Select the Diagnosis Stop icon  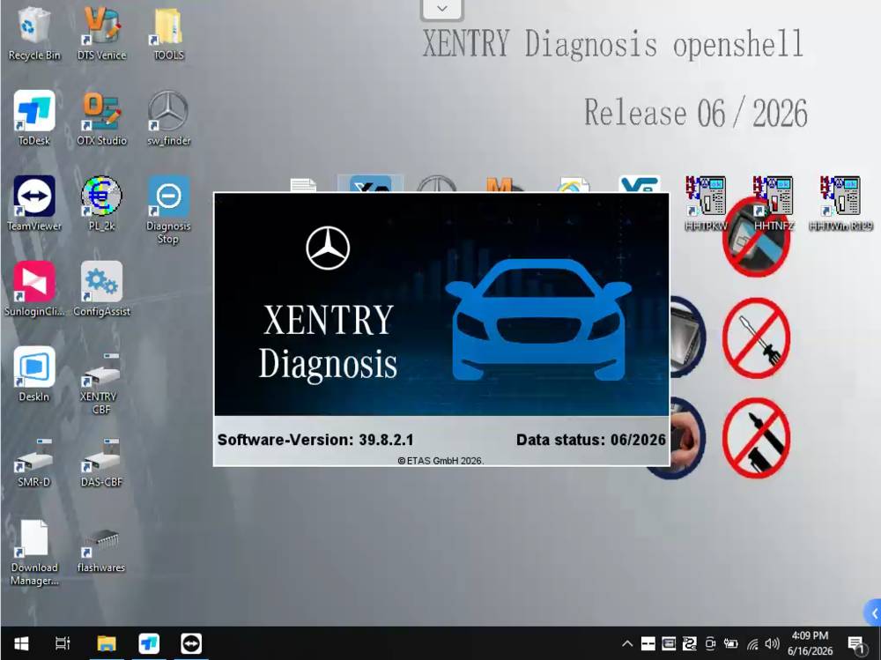pyautogui.click(x=168, y=209)
